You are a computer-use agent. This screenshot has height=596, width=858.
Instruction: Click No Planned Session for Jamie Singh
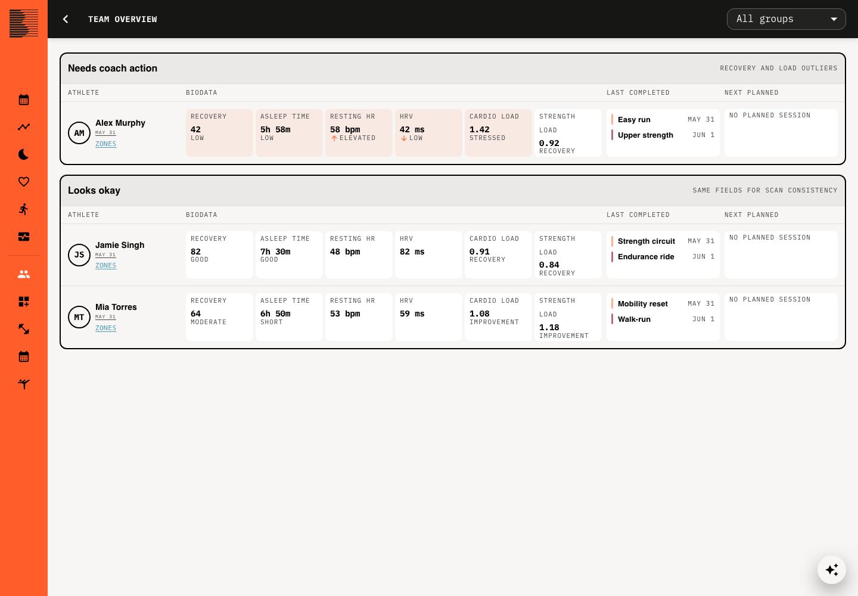click(x=781, y=254)
